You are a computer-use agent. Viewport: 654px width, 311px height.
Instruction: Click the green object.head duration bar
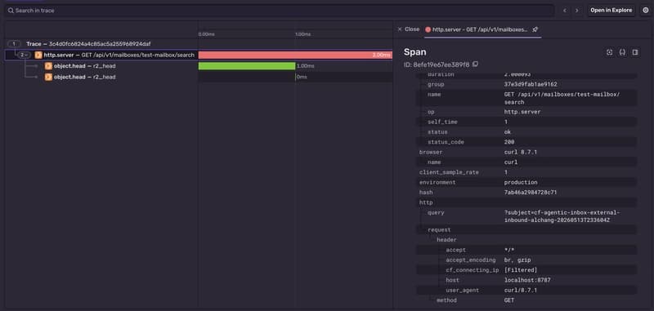[x=247, y=66]
